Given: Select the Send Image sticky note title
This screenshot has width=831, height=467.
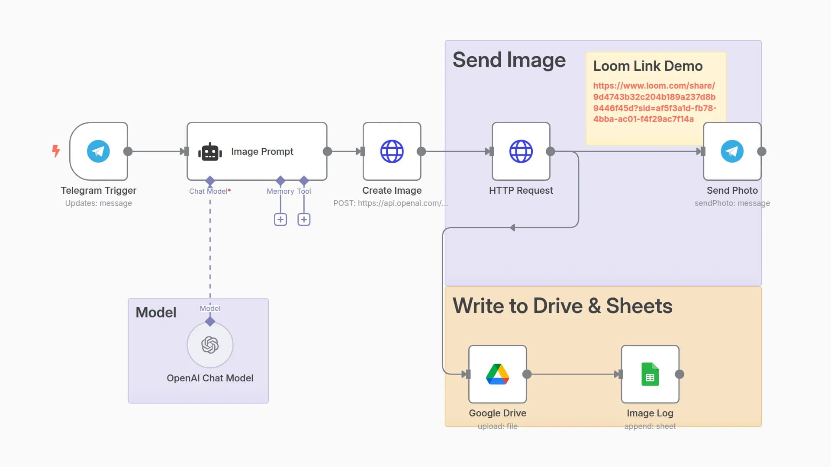Looking at the screenshot, I should pyautogui.click(x=509, y=60).
